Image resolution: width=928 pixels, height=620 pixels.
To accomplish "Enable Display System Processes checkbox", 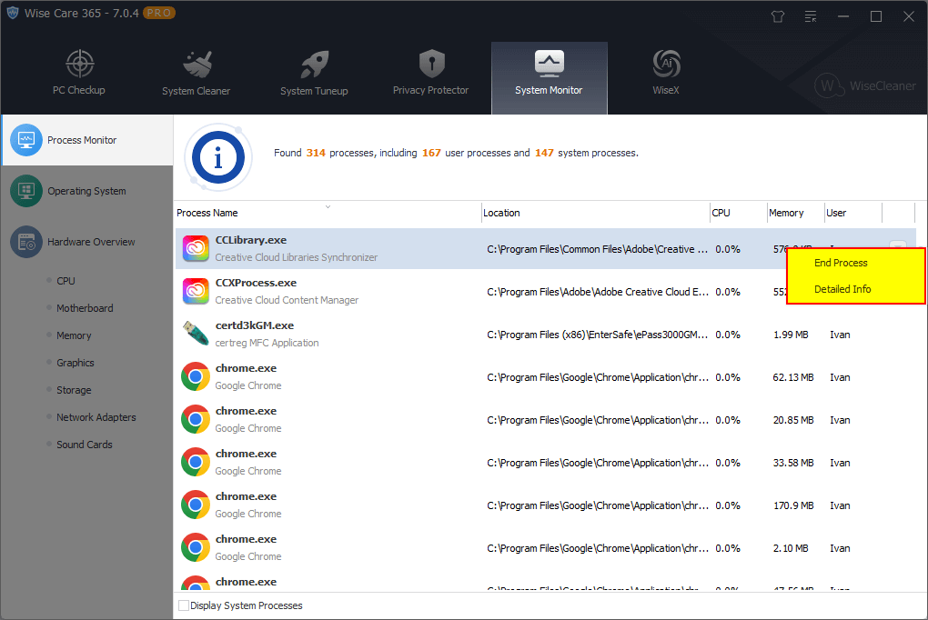I will (x=184, y=605).
